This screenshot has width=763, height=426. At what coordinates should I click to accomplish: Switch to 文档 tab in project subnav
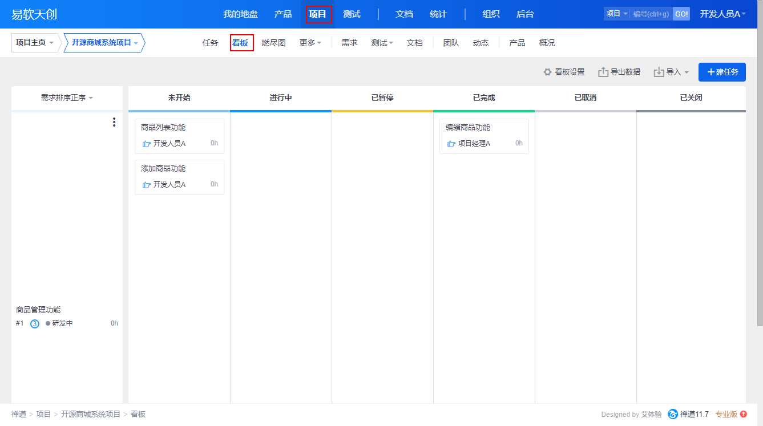click(414, 43)
